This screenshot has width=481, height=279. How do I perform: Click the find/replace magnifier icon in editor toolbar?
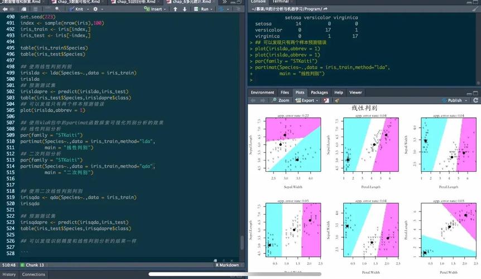point(57,9)
